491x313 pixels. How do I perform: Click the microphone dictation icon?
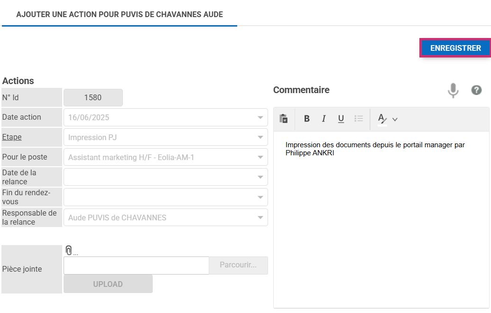pyautogui.click(x=453, y=90)
